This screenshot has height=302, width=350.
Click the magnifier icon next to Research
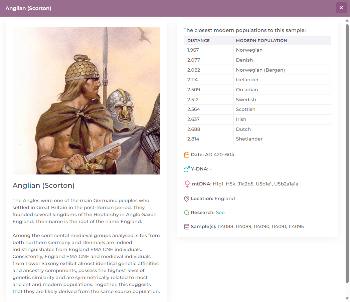(186, 213)
